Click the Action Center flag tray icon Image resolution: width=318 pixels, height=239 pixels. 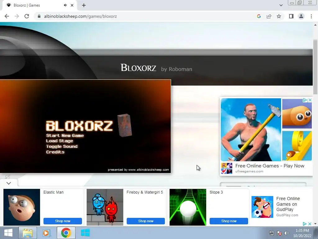(x=279, y=233)
